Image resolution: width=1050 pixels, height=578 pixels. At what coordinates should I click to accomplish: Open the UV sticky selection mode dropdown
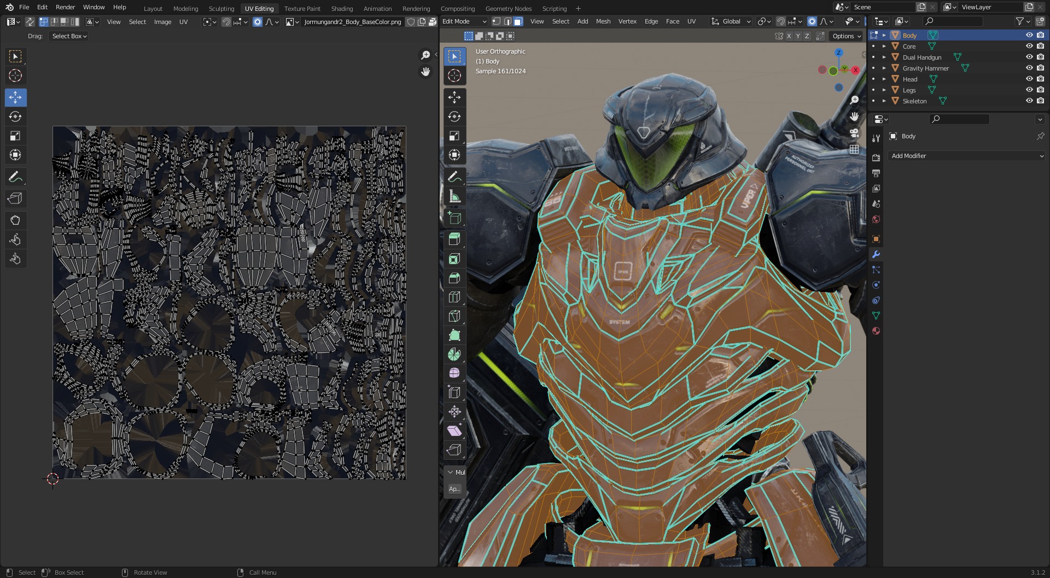(x=92, y=22)
